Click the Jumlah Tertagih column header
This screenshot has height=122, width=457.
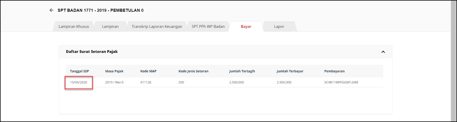242,71
